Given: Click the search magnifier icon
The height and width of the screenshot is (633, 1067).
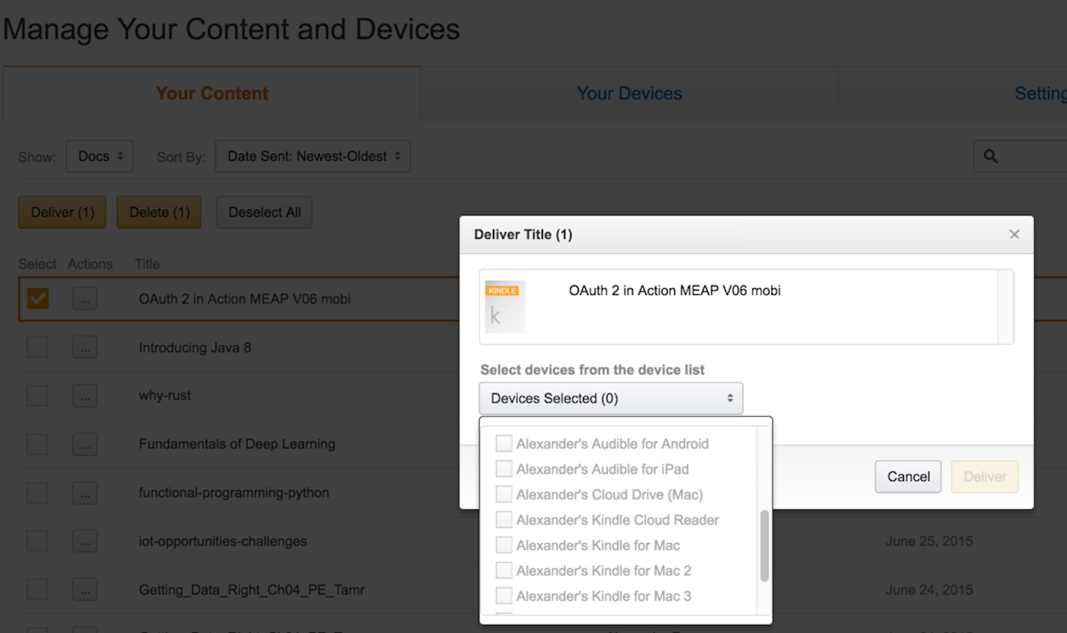Looking at the screenshot, I should 990,156.
